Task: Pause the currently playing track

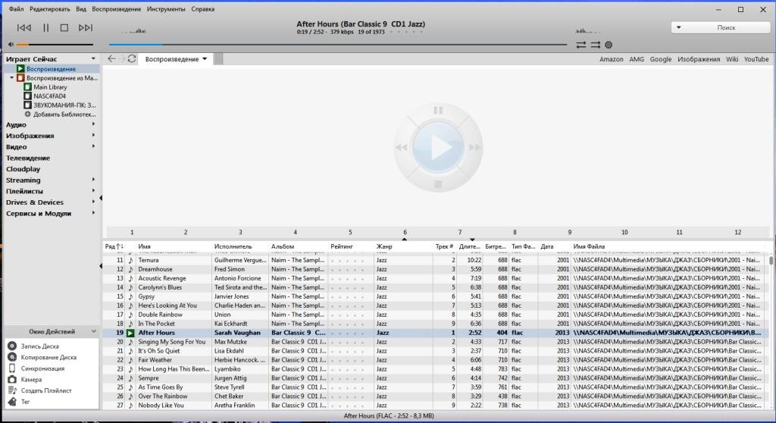Action: click(45, 28)
